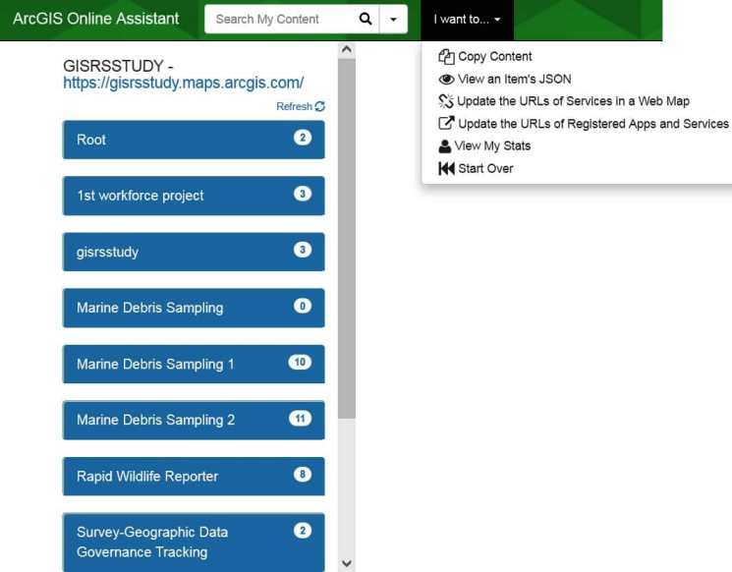Open Survey-Geographic Data Governance Tracking folder
Screen dimensions: 732x572
(194, 543)
